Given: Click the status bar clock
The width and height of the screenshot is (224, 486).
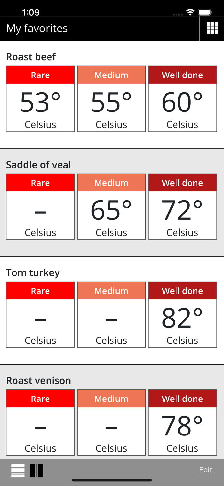Looking at the screenshot, I should click(x=31, y=12).
